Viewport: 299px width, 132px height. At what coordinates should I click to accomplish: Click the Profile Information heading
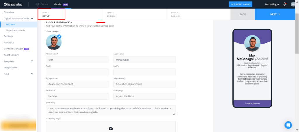[59, 22]
